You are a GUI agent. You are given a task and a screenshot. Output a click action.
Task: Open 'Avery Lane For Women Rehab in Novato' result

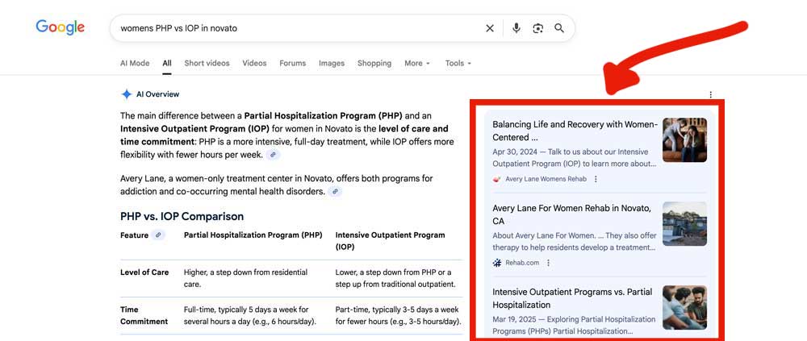click(x=571, y=214)
